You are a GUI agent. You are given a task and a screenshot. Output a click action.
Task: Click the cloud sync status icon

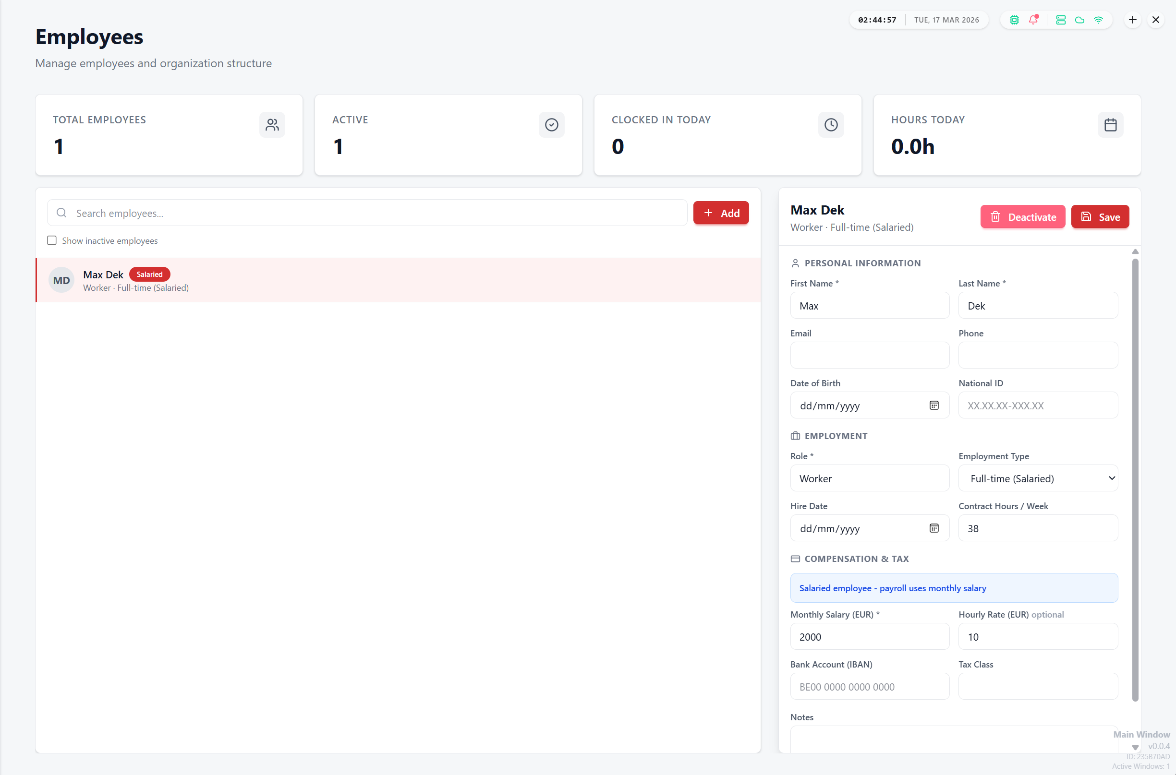(x=1079, y=20)
